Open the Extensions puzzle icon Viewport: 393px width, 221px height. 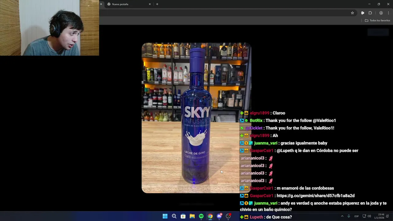pos(370,13)
